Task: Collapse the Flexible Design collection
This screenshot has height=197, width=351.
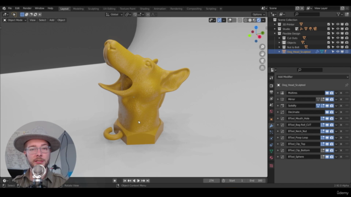Action: coord(275,33)
